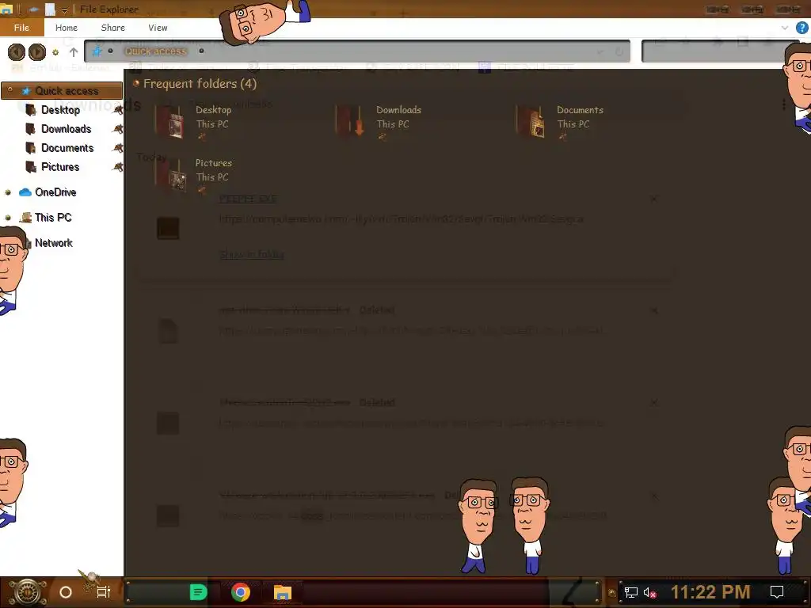
Task: Expand the ribbon with the chevron
Action: 785,28
